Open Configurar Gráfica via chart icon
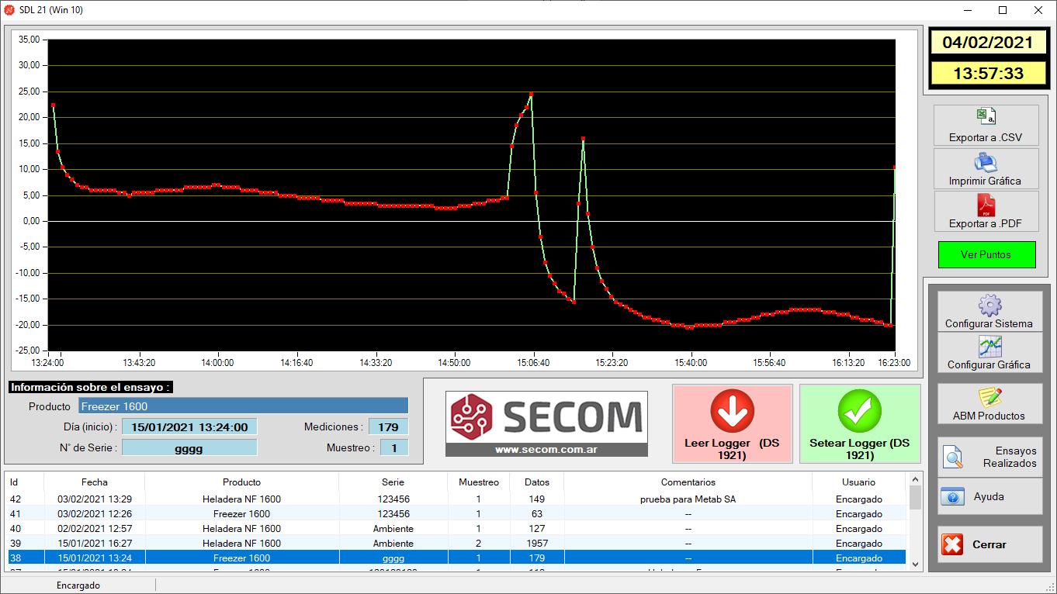 [x=989, y=347]
